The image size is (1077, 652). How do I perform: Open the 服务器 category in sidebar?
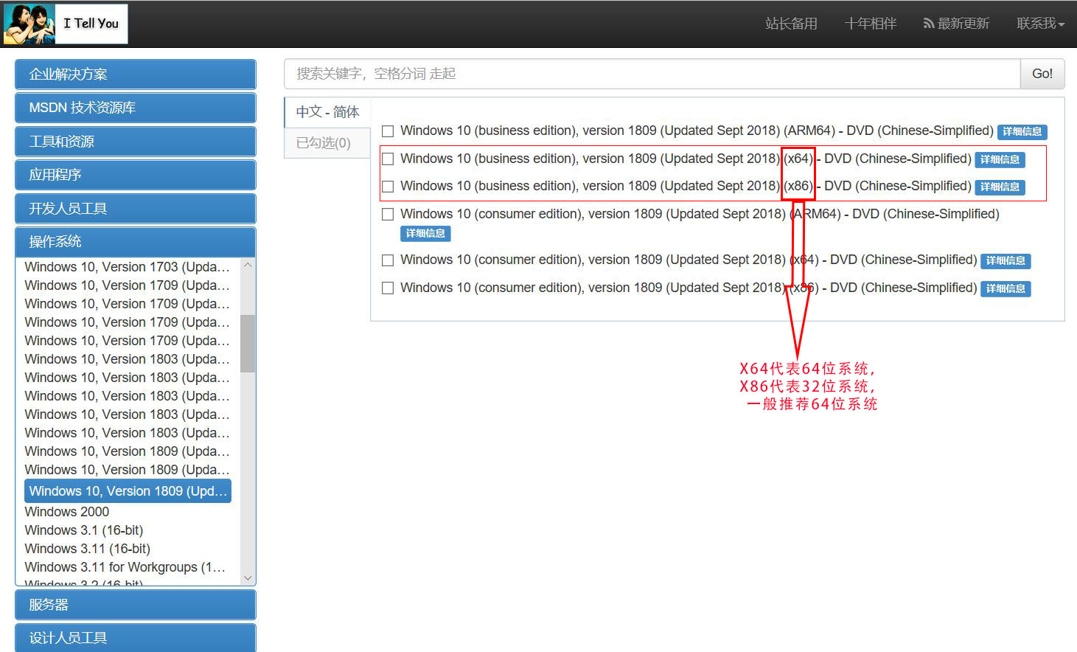[x=135, y=604]
